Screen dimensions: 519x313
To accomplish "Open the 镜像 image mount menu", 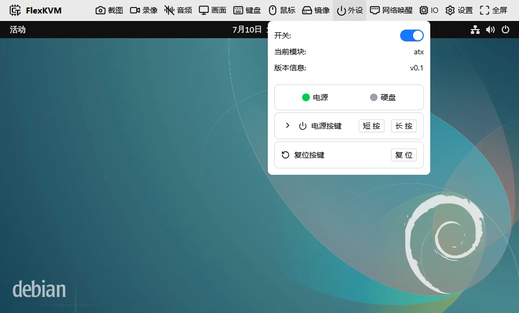I will click(316, 10).
